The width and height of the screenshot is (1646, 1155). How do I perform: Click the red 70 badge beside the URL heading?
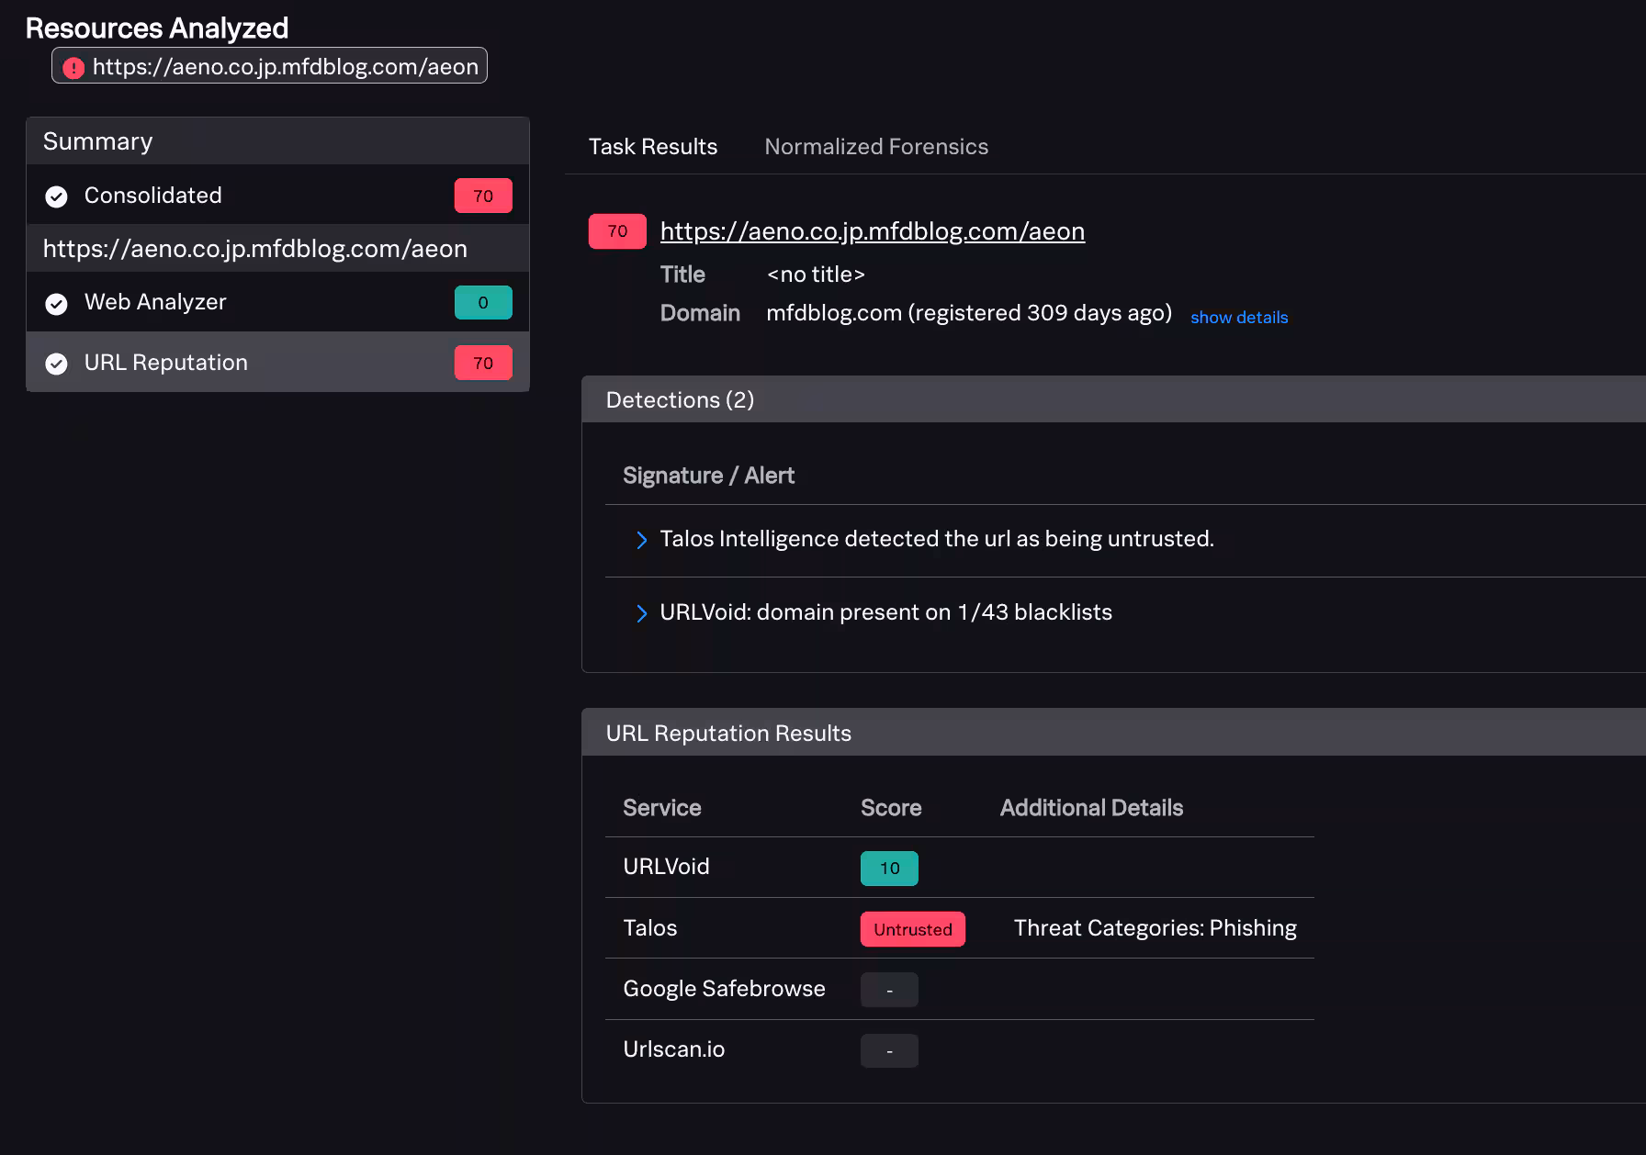pyautogui.click(x=616, y=231)
